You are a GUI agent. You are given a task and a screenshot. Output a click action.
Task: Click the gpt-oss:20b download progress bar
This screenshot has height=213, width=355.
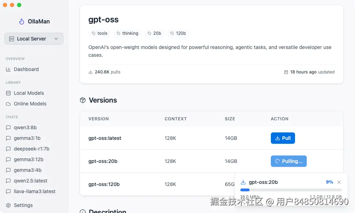point(291,190)
